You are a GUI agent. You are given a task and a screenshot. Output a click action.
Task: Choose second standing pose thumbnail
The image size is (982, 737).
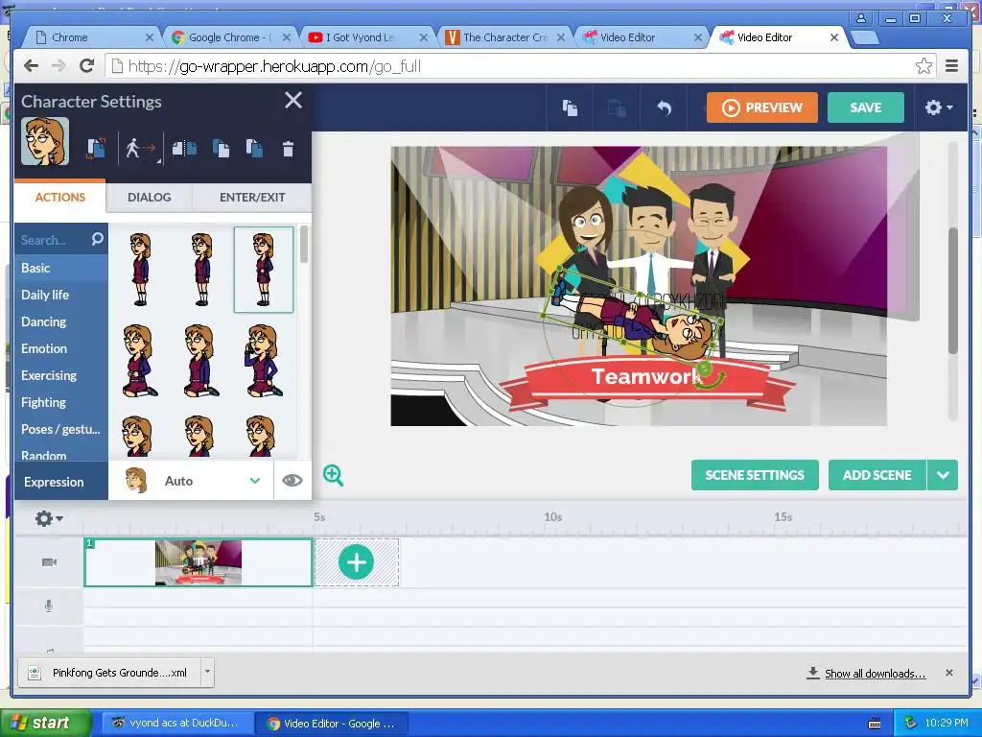point(201,270)
